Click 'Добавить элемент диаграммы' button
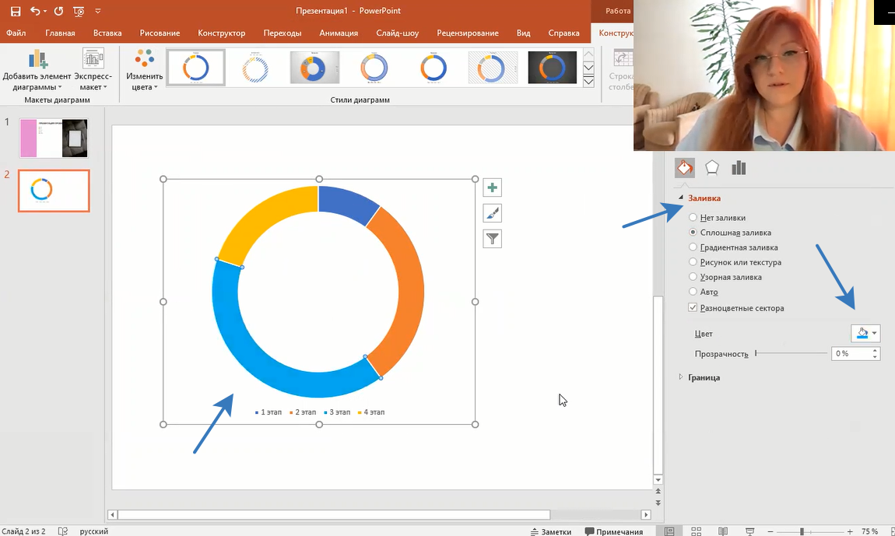Screen dimensions: 895x536 click(x=37, y=70)
